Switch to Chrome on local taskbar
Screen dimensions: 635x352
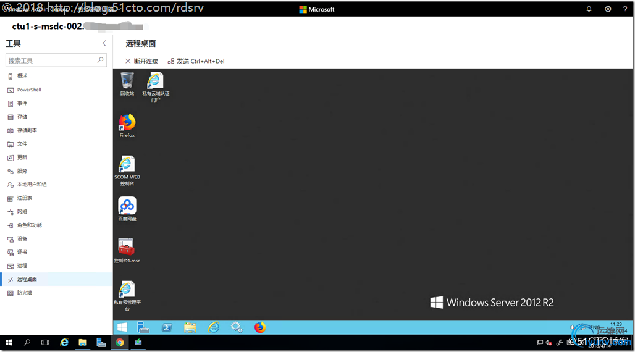coord(119,343)
